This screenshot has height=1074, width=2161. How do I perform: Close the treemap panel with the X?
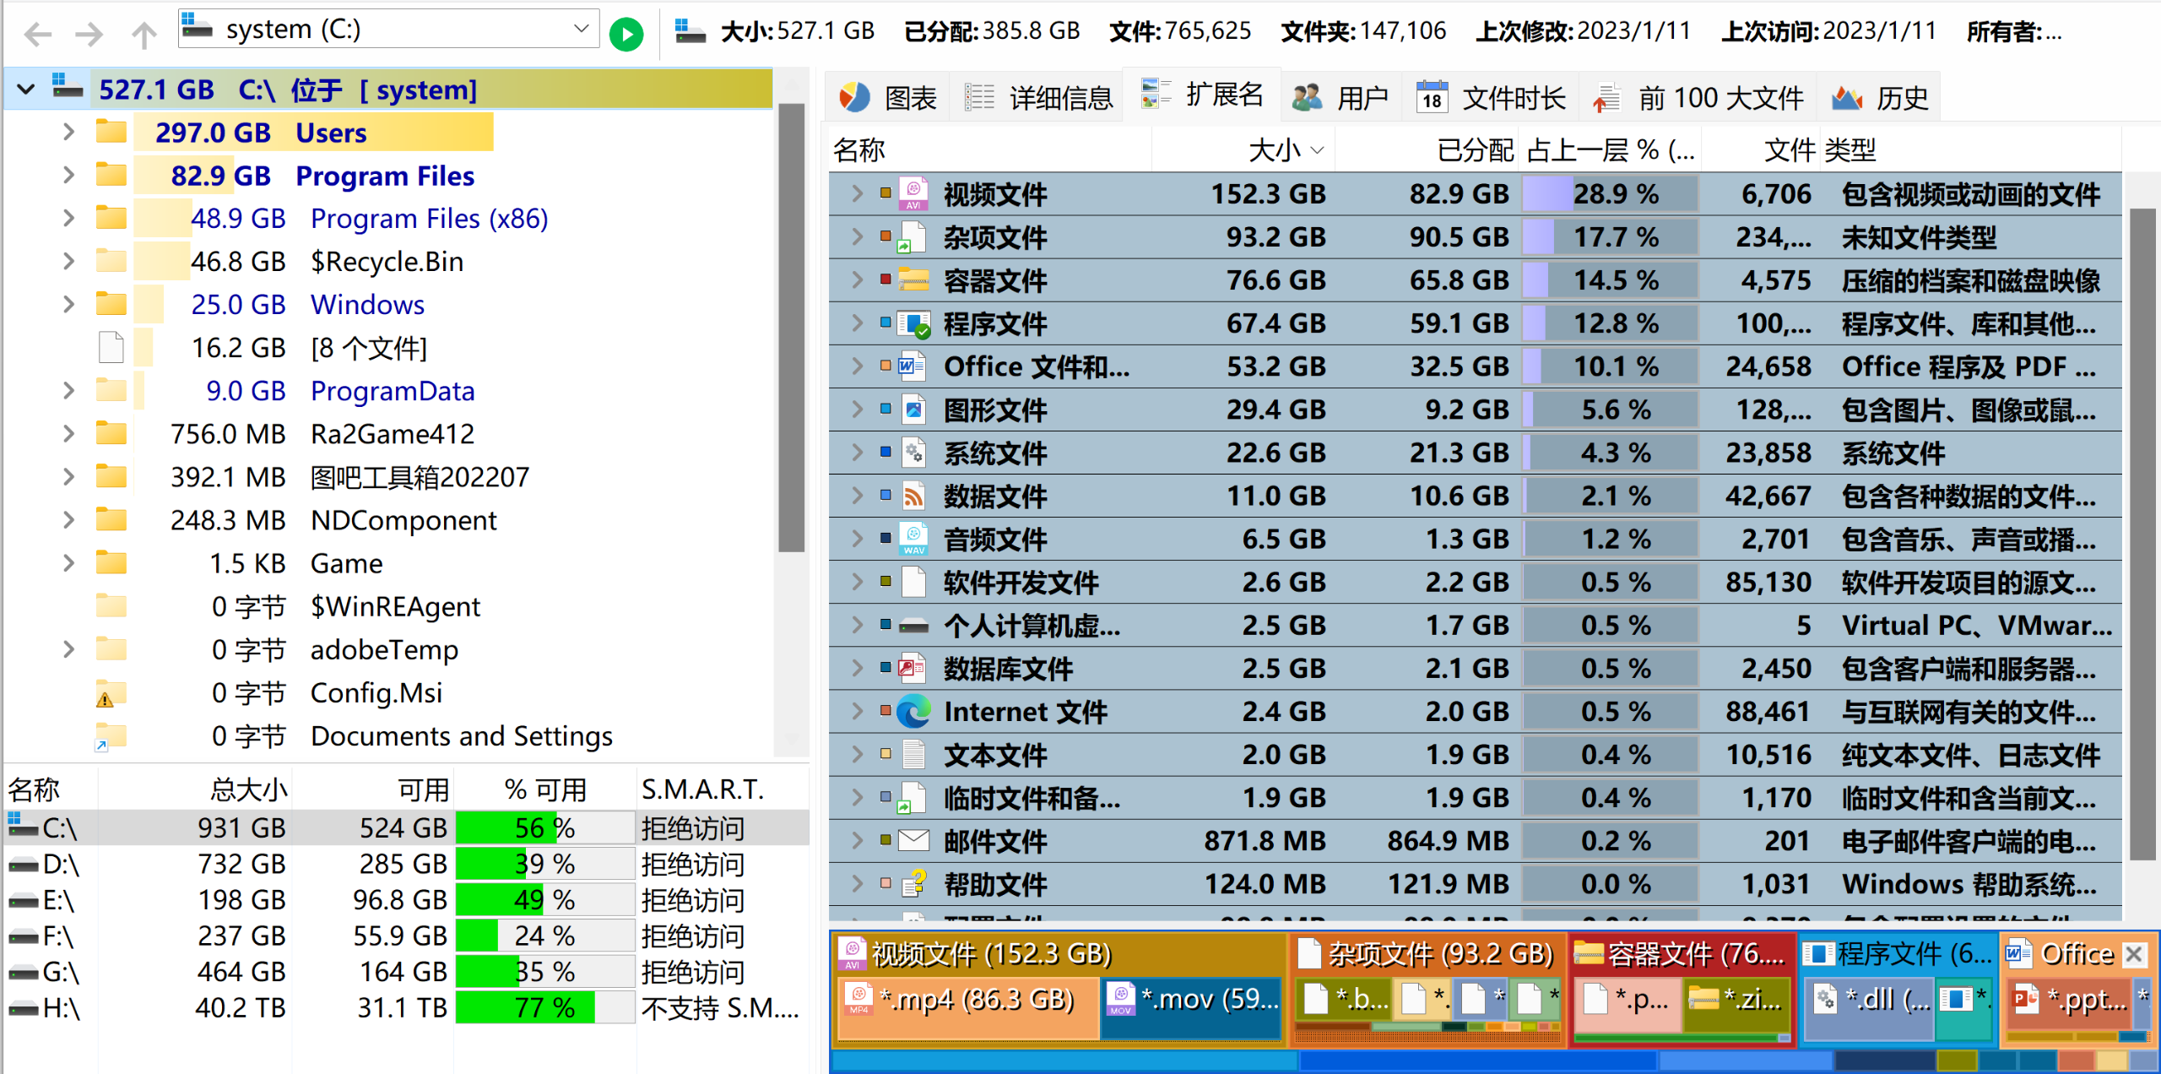[x=2135, y=954]
